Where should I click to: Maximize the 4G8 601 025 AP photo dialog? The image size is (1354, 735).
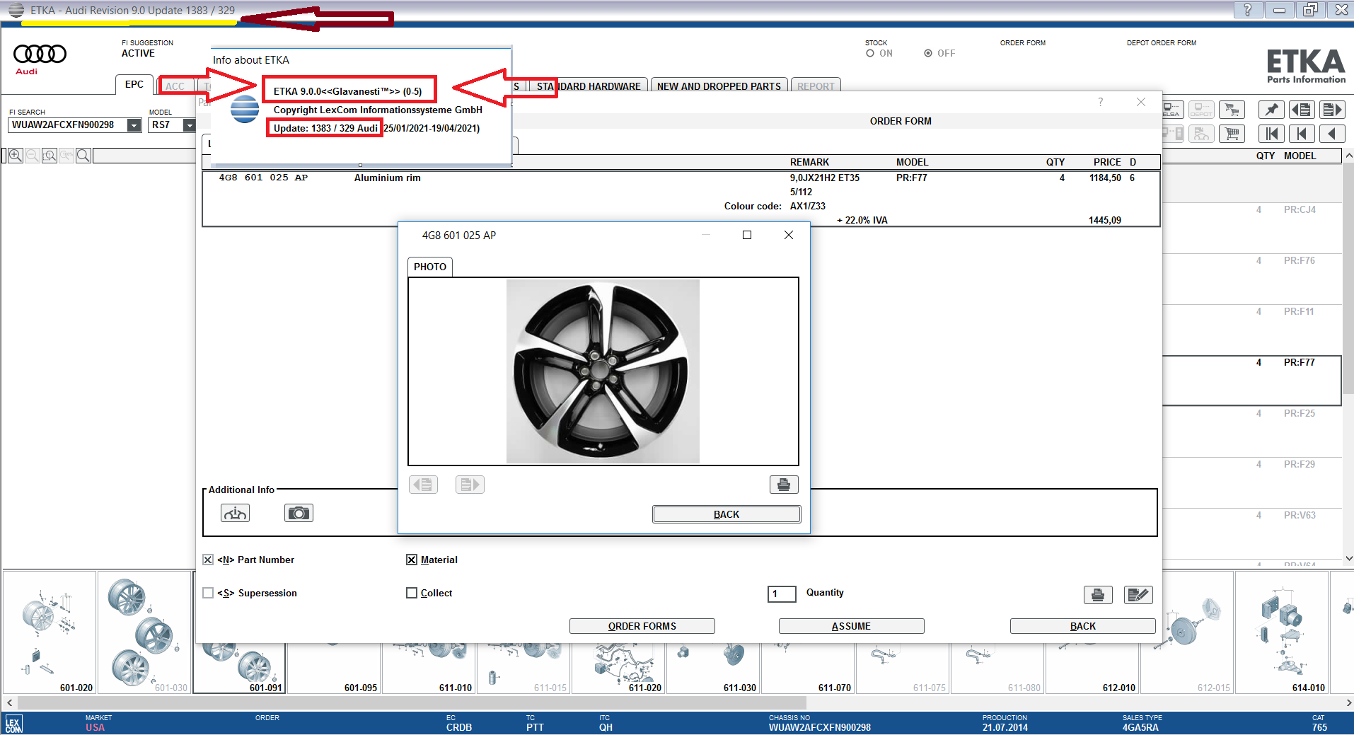point(747,235)
